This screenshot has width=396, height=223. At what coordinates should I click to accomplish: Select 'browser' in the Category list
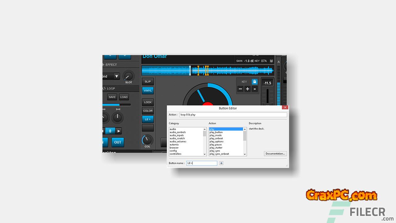click(174, 148)
